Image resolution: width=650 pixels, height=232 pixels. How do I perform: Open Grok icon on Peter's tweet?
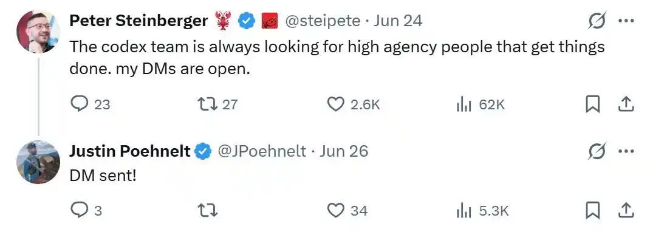tap(597, 21)
